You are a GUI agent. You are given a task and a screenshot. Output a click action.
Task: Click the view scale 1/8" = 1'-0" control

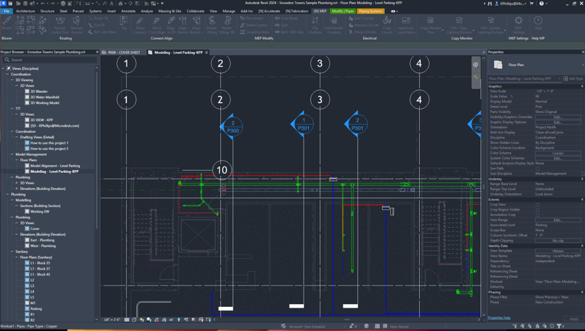pyautogui.click(x=111, y=320)
